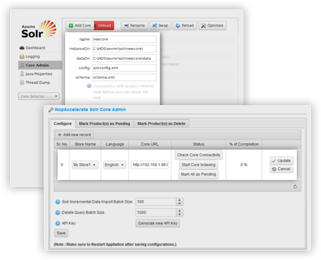Edit the Delete Query Batch Size field
Image resolution: width=321 pixels, height=260 pixels.
pos(156,212)
